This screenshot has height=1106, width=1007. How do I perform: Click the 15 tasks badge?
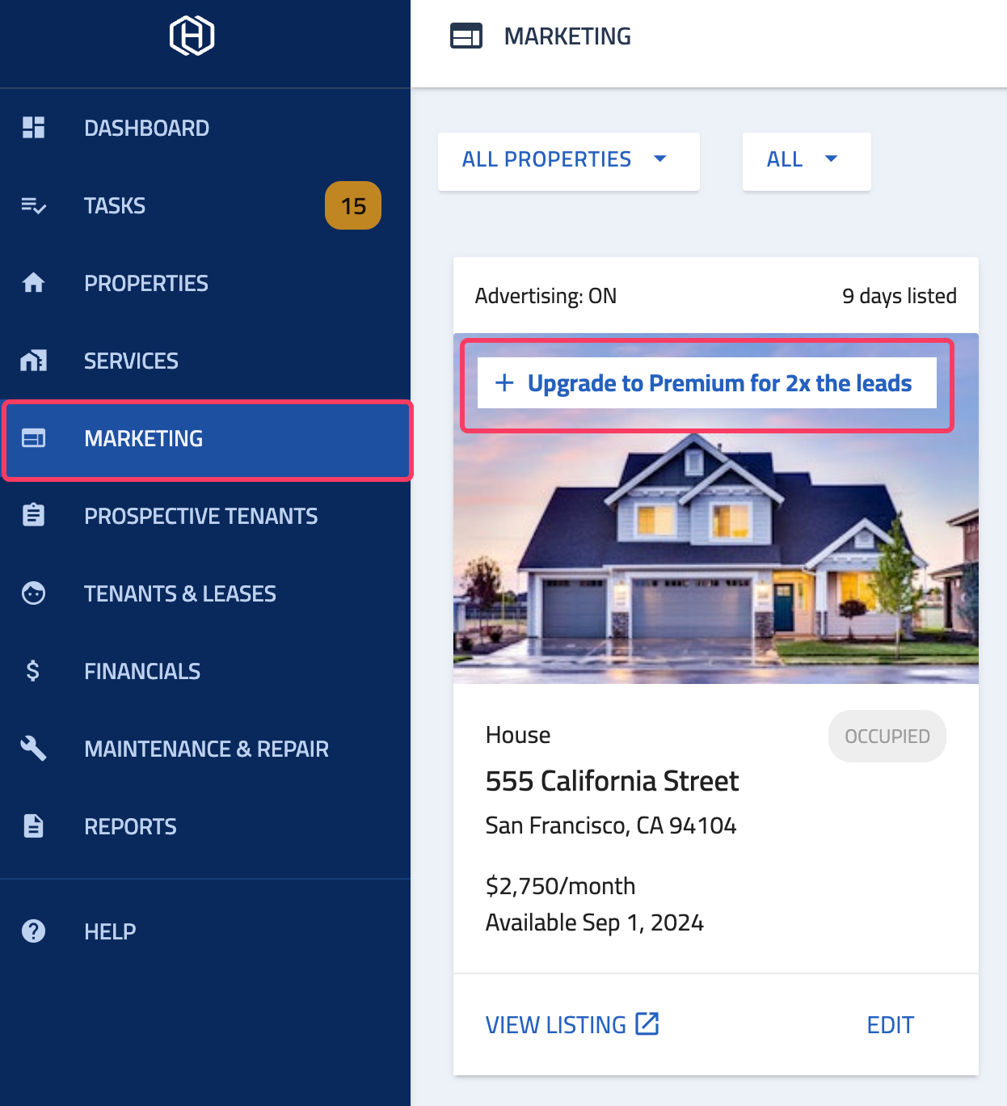tap(353, 205)
